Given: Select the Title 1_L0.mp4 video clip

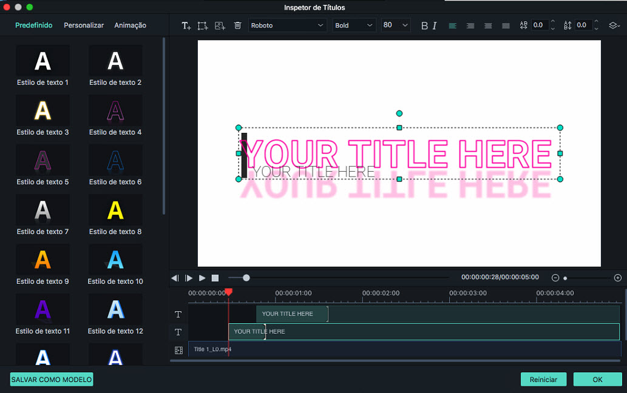Looking at the screenshot, I should pos(404,349).
